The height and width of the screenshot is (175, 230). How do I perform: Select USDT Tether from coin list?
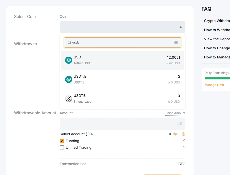coord(123,60)
